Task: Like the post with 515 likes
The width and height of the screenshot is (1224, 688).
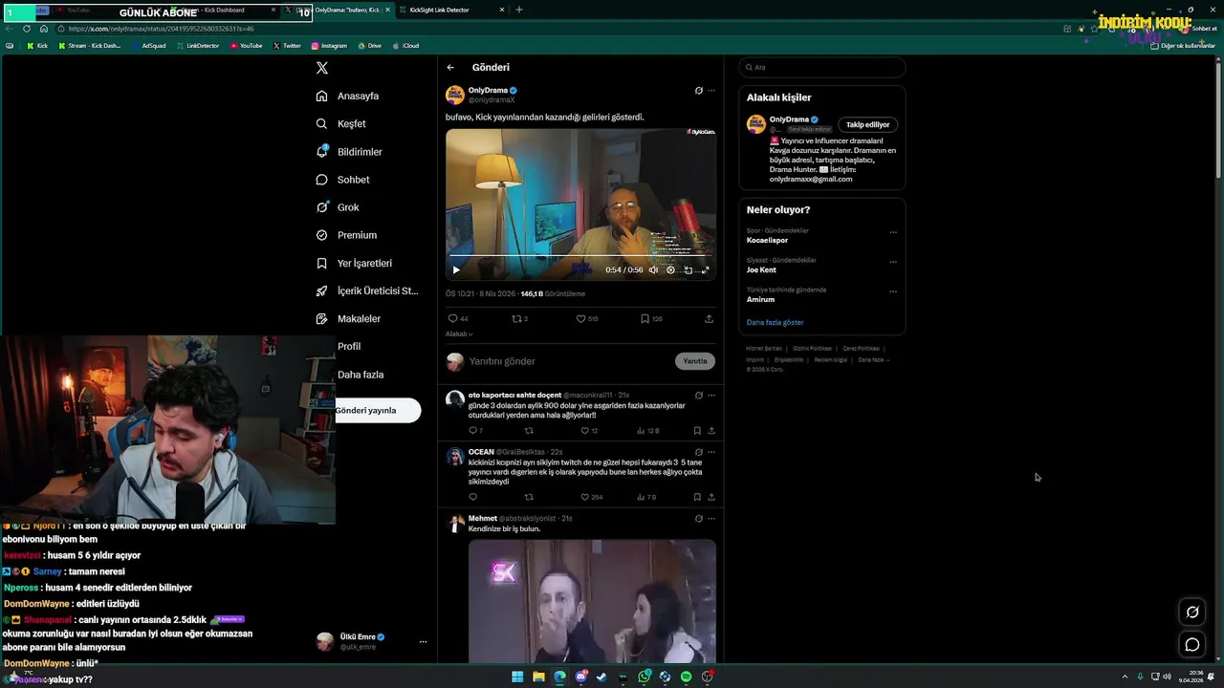Action: click(x=586, y=318)
